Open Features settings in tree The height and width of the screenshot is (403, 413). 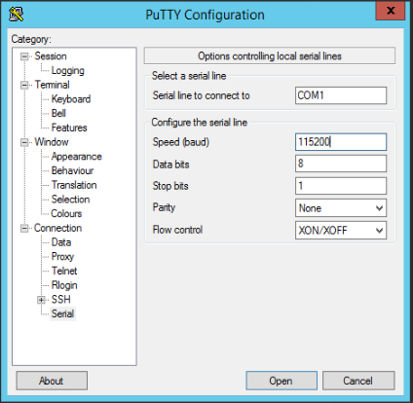[x=69, y=128]
